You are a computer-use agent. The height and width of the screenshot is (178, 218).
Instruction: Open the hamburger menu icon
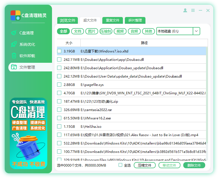coord(193,10)
